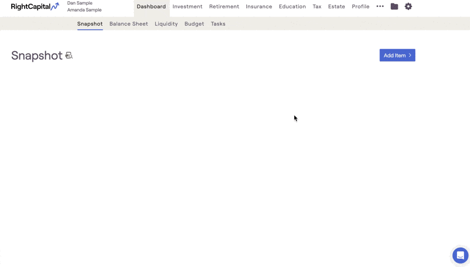Viewport: 470px width, 267px height.
Task: Open the Budget tab
Action: pyautogui.click(x=194, y=24)
